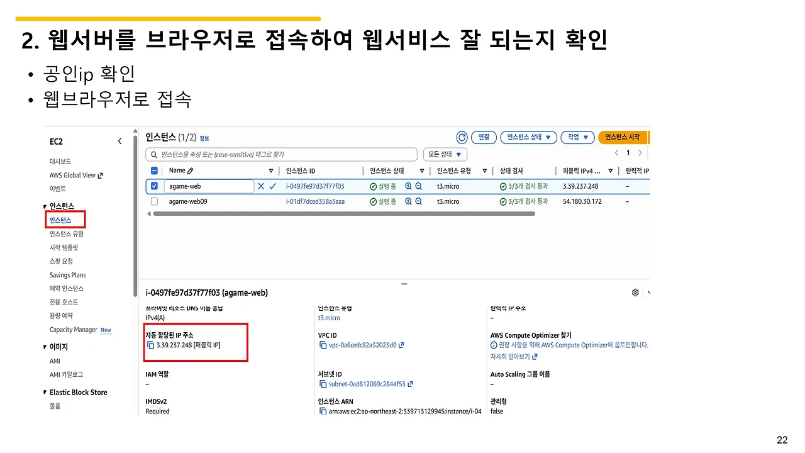Screen dimensions: 805x453
Task: Open AMI 카탈로그 from the sidebar
Action: (65, 374)
